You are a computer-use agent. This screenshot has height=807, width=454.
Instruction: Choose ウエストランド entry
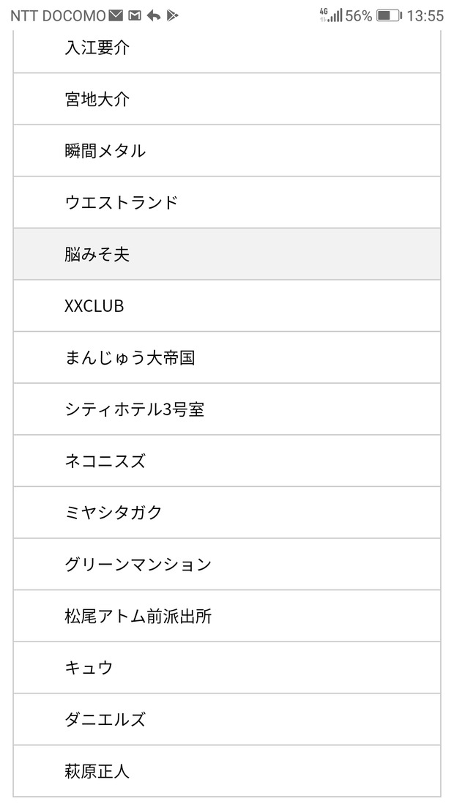(x=227, y=202)
